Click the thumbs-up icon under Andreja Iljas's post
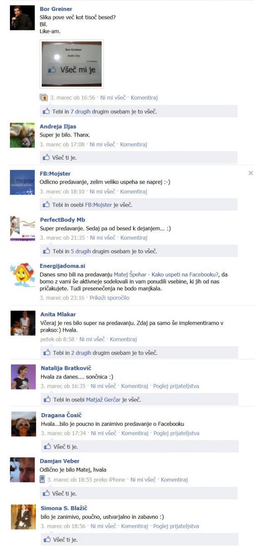 (46, 157)
